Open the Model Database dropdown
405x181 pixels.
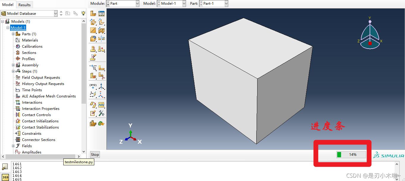pyautogui.click(x=29, y=13)
